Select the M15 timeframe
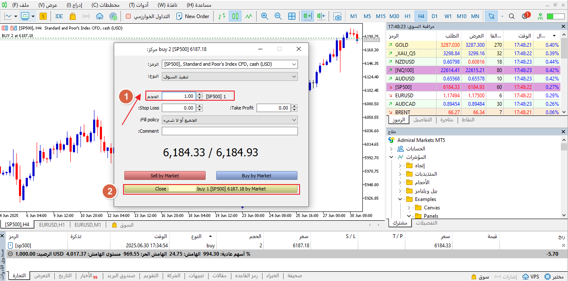This screenshot has width=568, height=281. pyautogui.click(x=380, y=16)
